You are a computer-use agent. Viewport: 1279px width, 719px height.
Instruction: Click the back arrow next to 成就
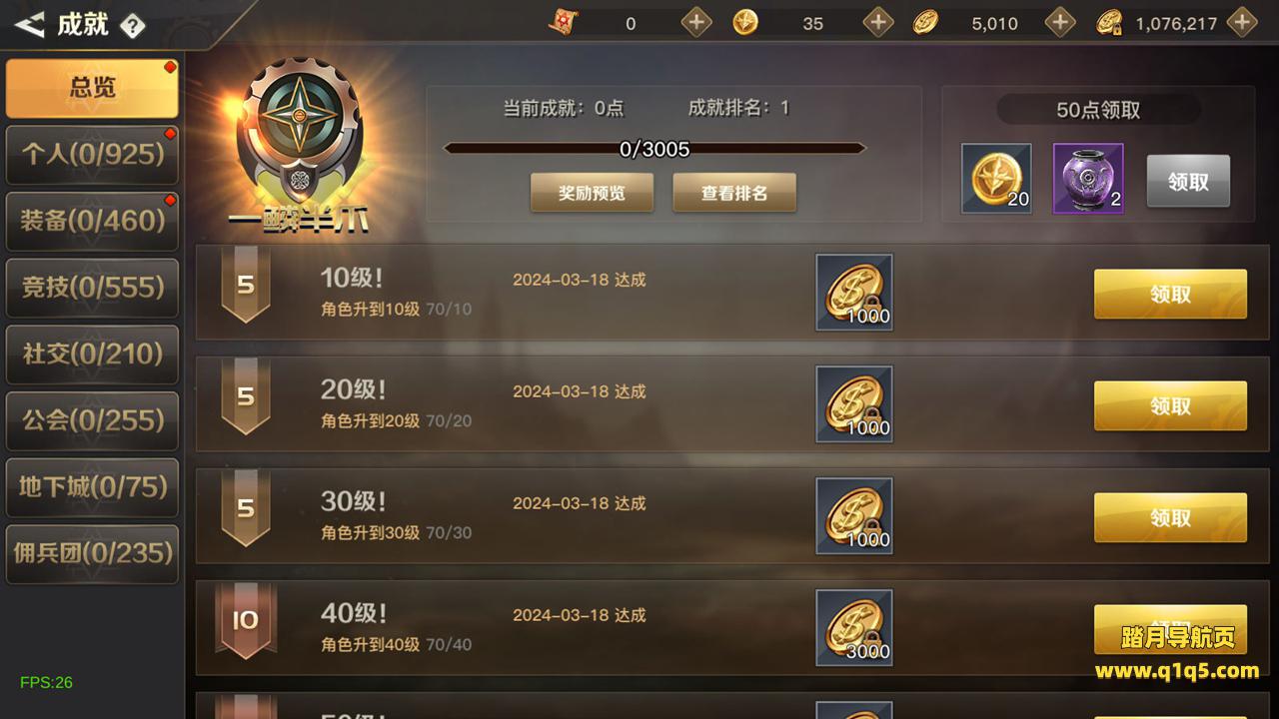30,25
